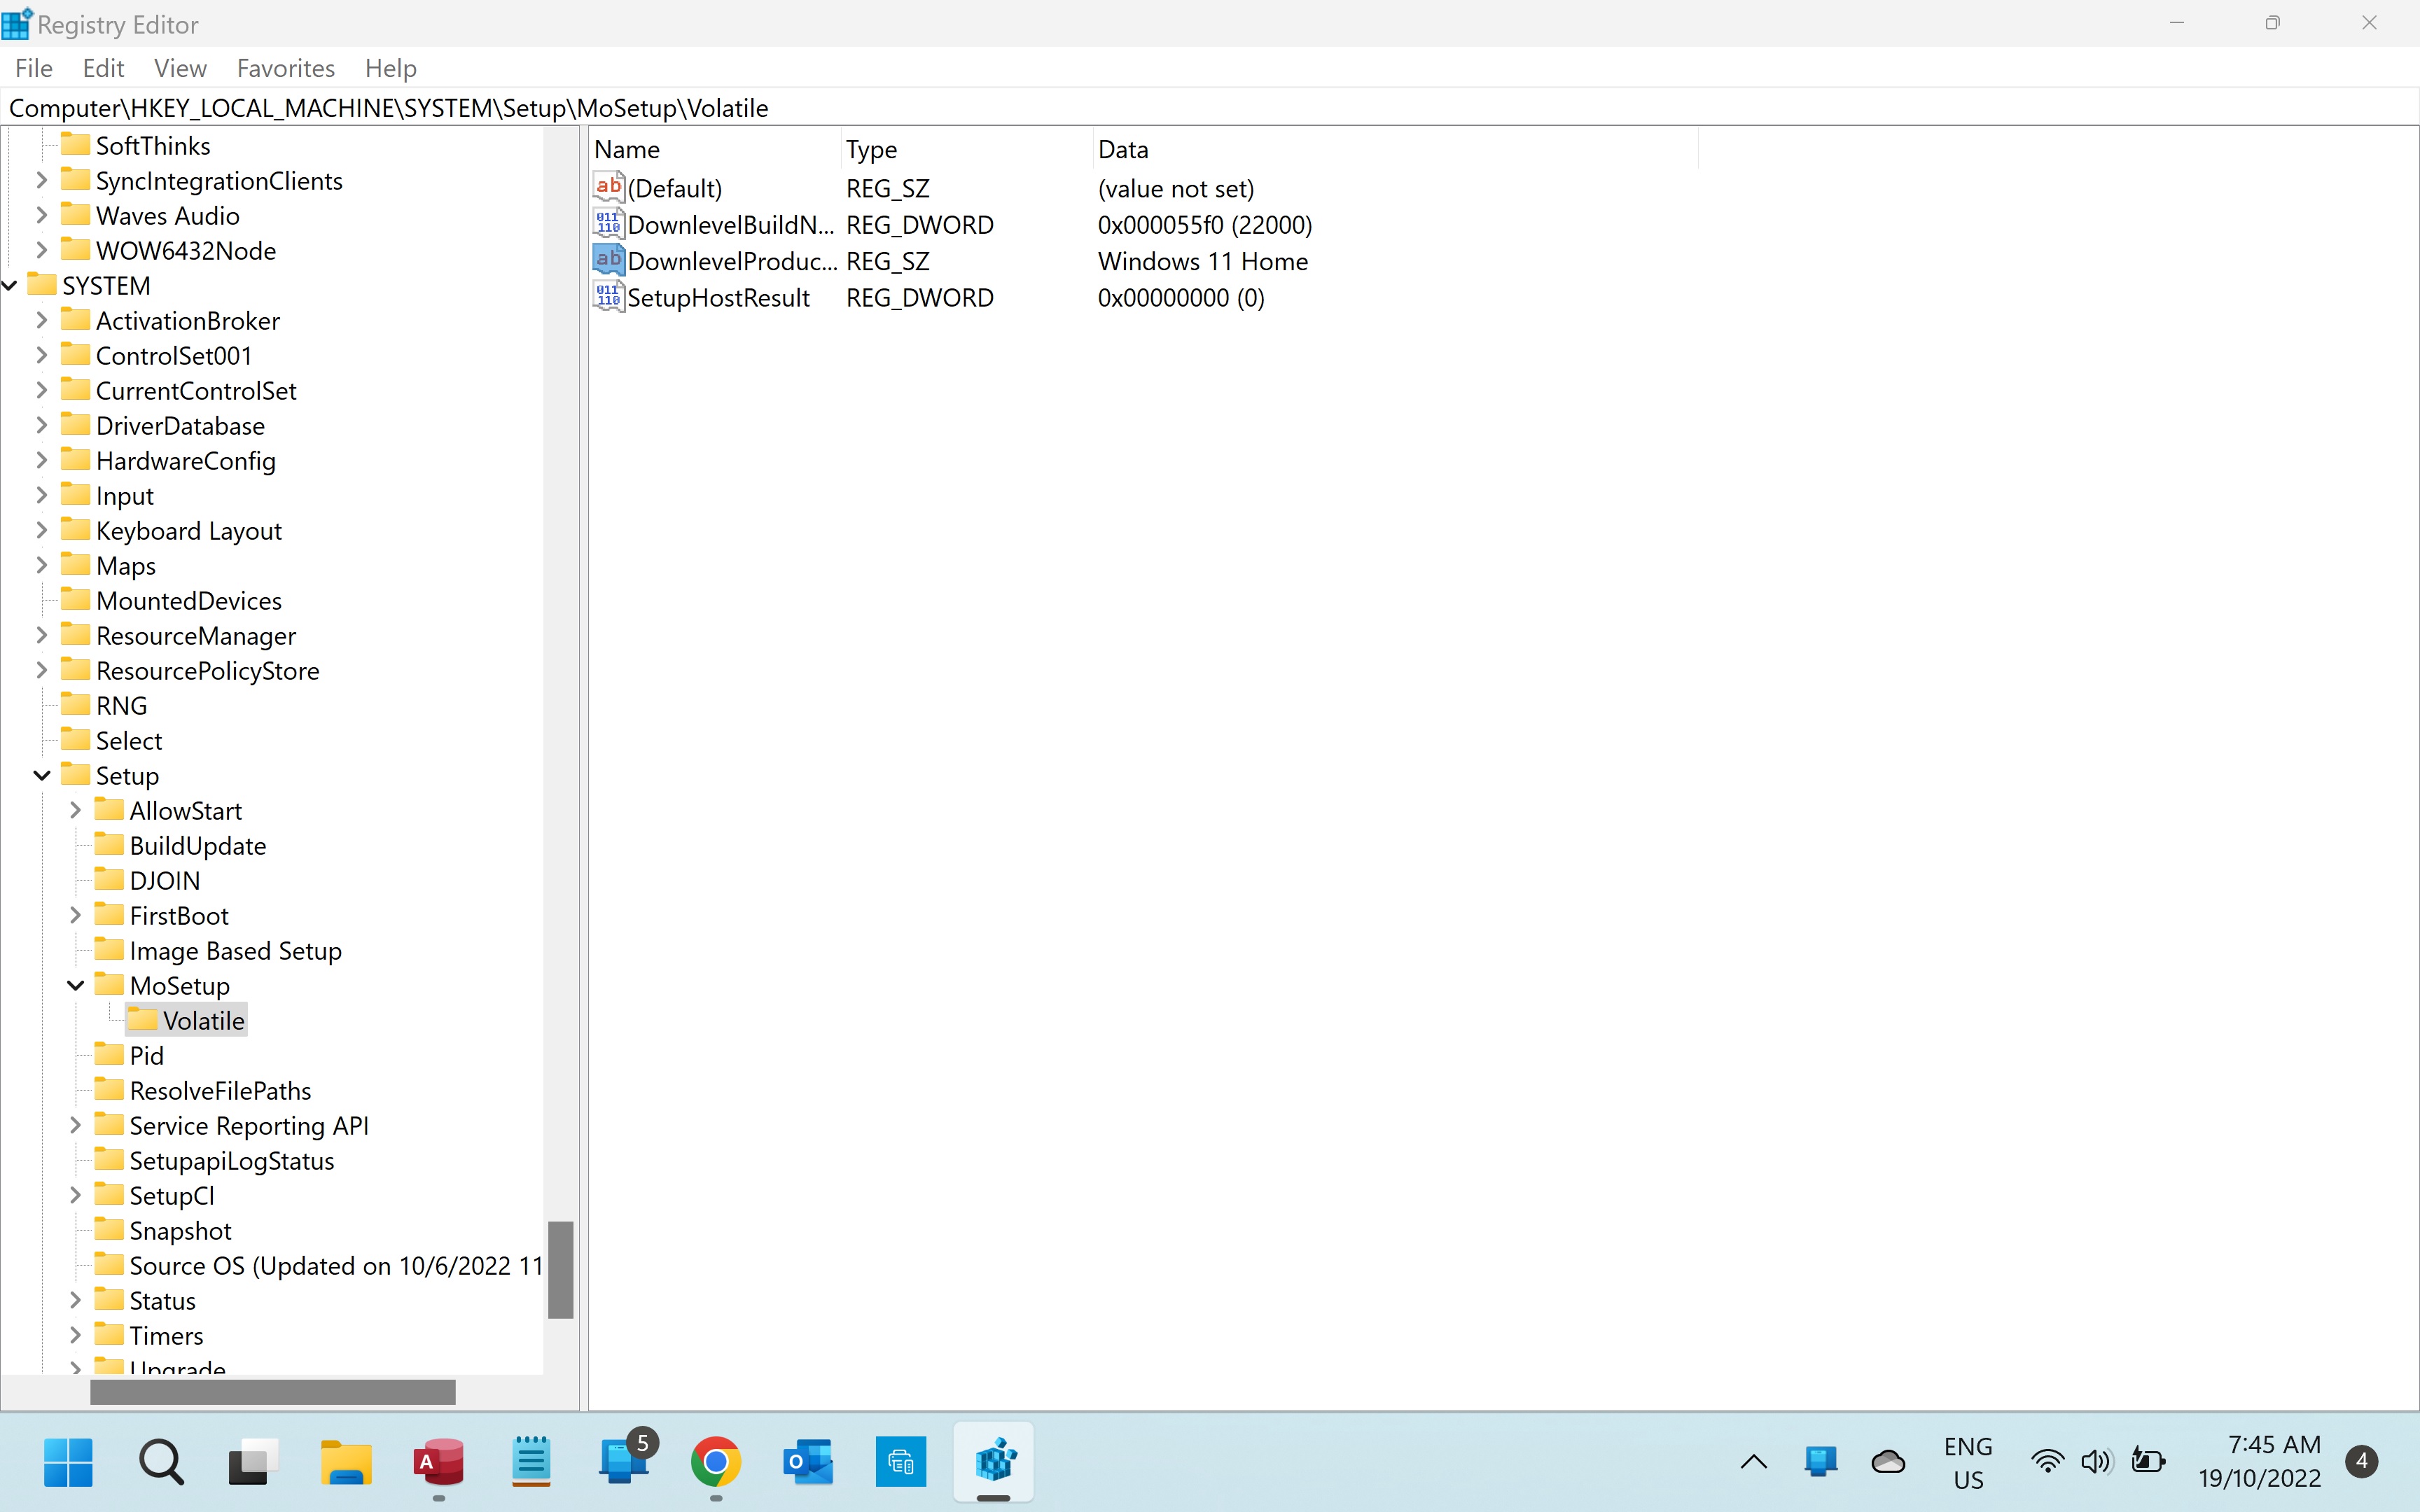The image size is (2420, 1512).
Task: Select the BuildUpdate folder icon
Action: (109, 844)
